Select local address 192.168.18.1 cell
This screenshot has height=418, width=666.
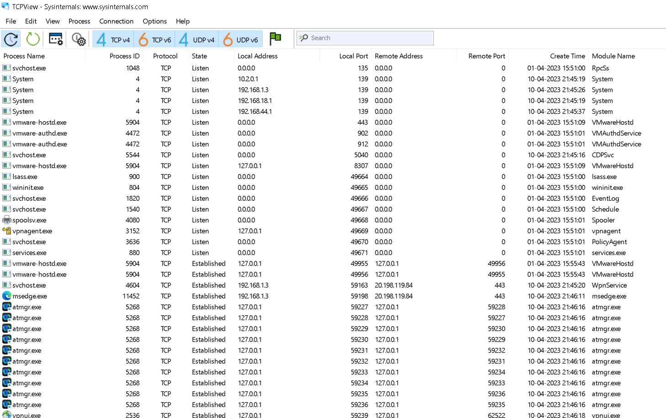coord(255,101)
